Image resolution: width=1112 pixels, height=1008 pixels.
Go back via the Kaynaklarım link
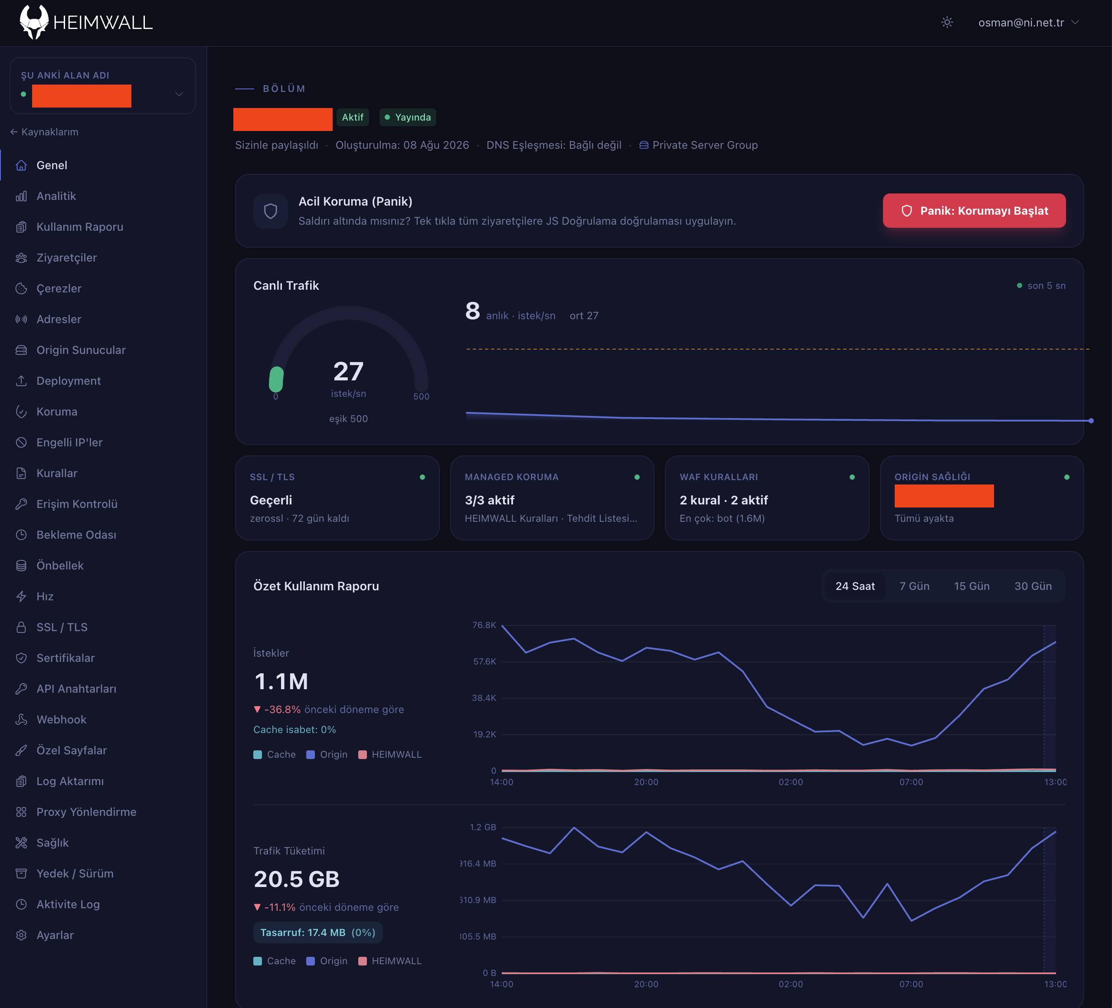click(44, 132)
